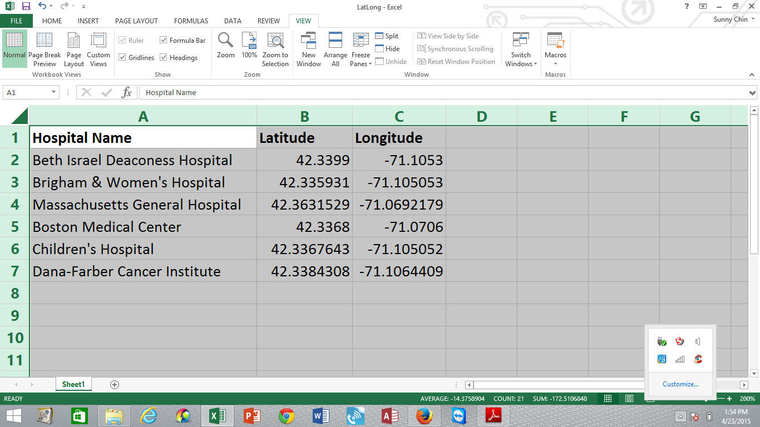Select the cell with -71.0706
The width and height of the screenshot is (760, 427).
pyautogui.click(x=399, y=227)
